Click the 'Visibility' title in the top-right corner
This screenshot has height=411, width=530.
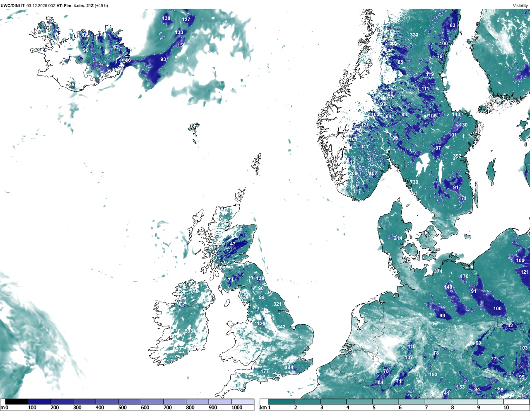coord(520,6)
